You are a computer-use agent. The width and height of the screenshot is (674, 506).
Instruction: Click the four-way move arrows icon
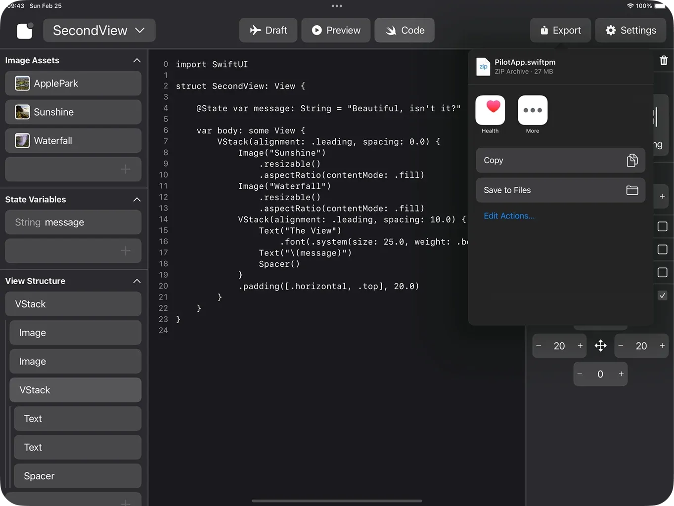[x=600, y=346]
